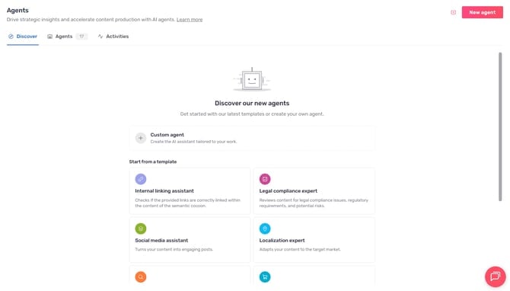Click the small icon beside New agent
This screenshot has width=510, height=291.
coord(453,12)
